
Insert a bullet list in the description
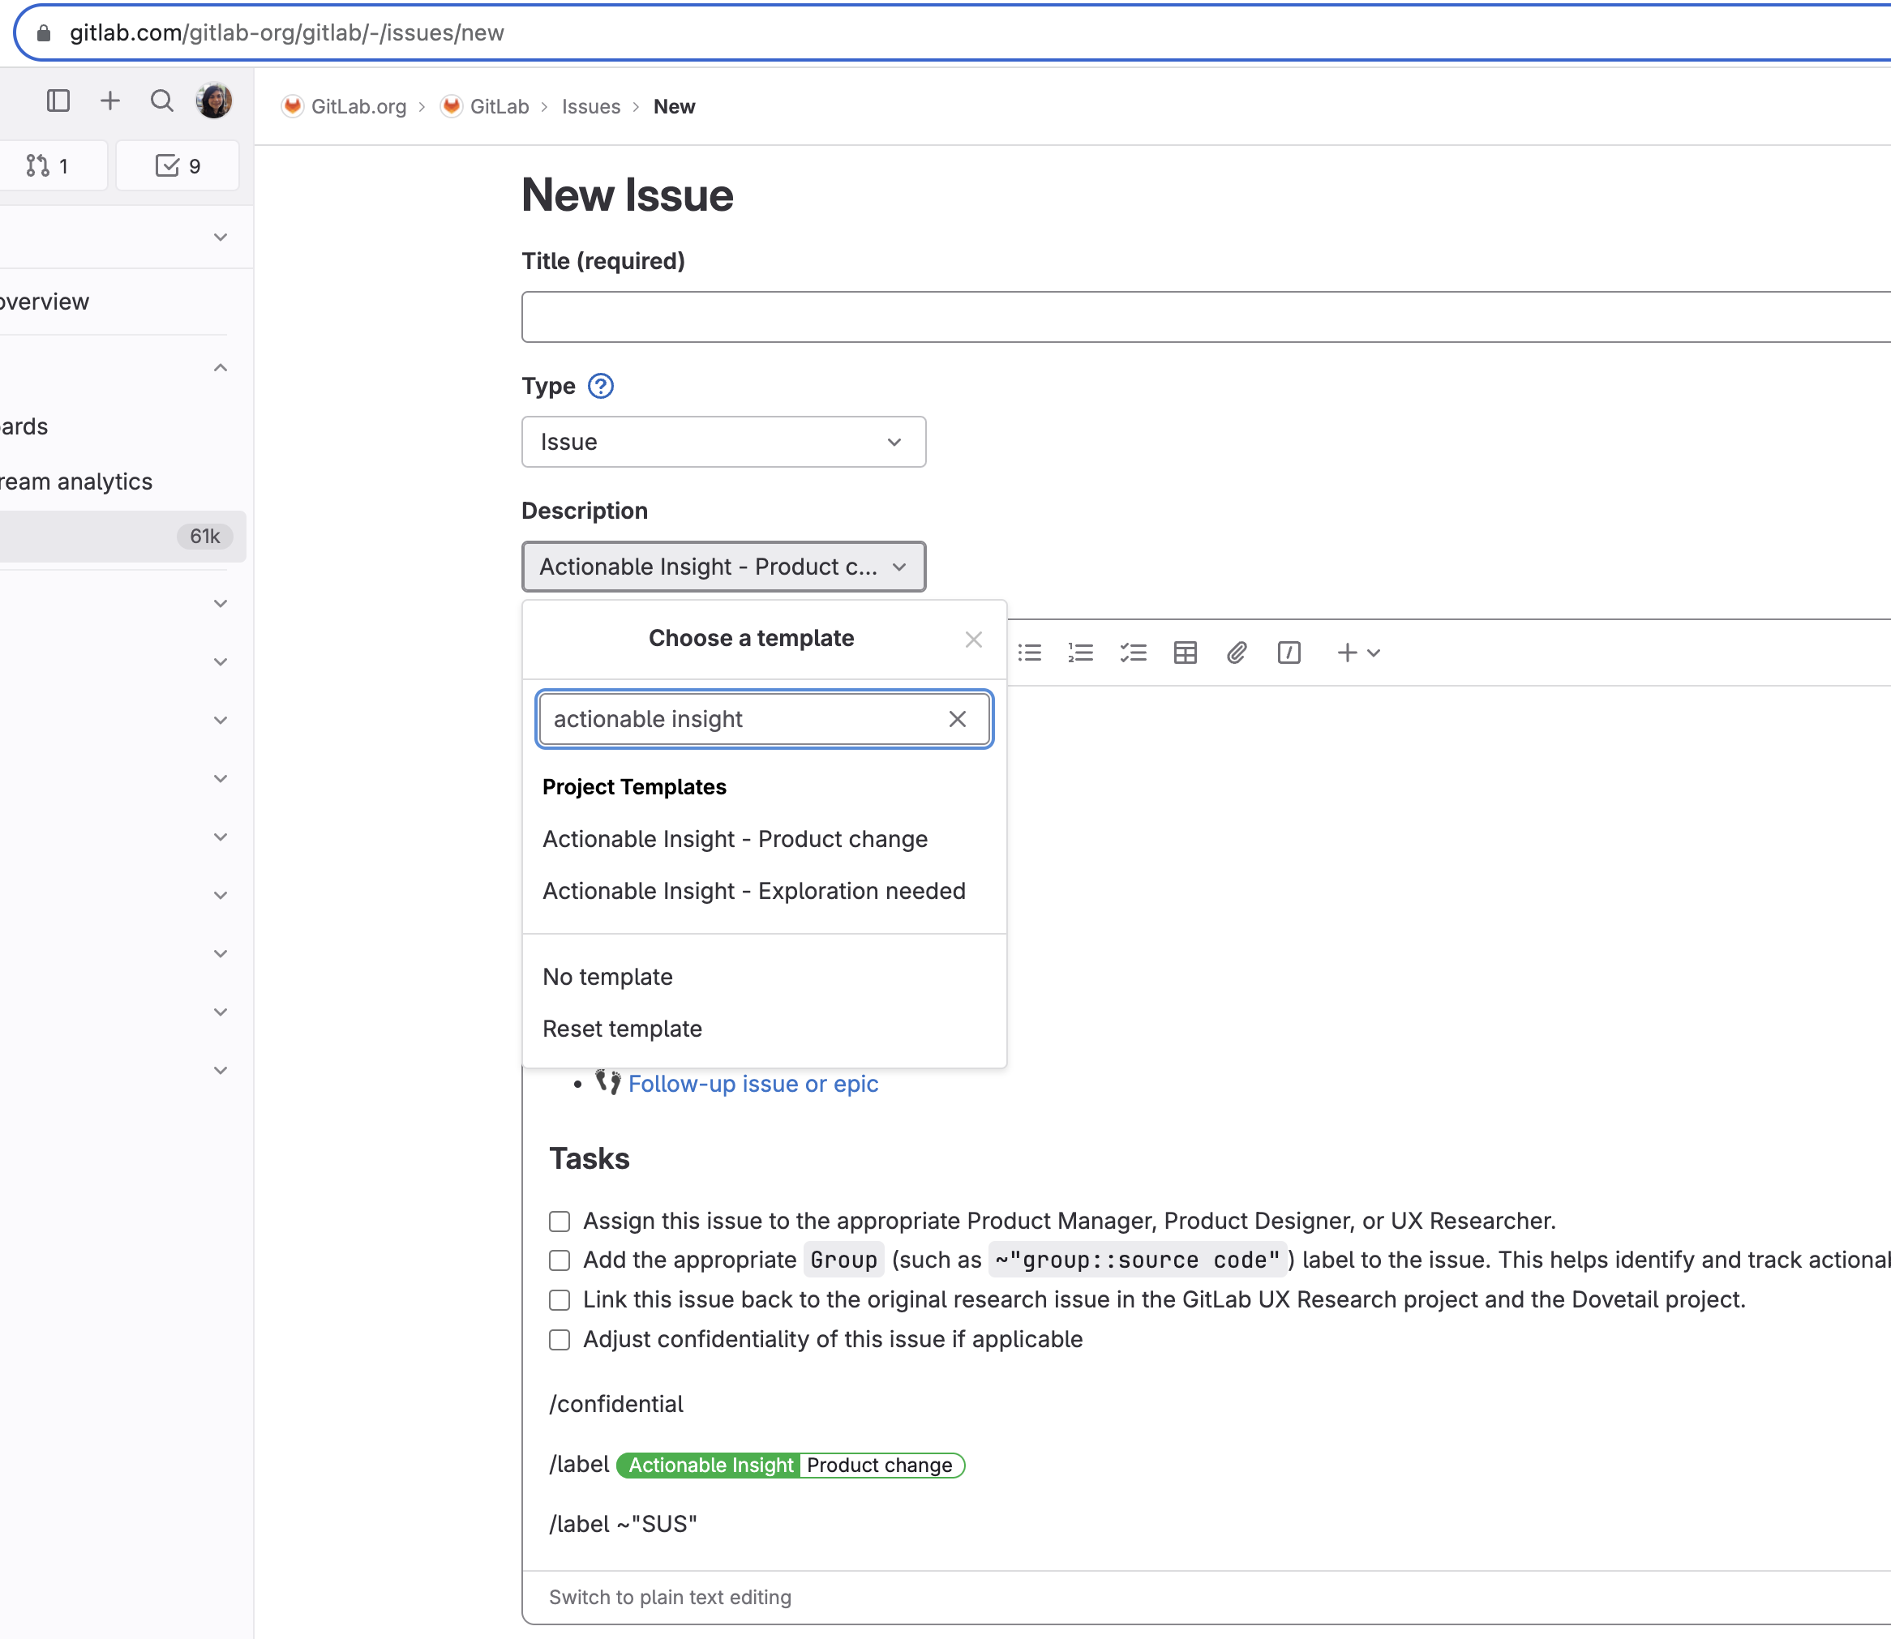point(1029,653)
